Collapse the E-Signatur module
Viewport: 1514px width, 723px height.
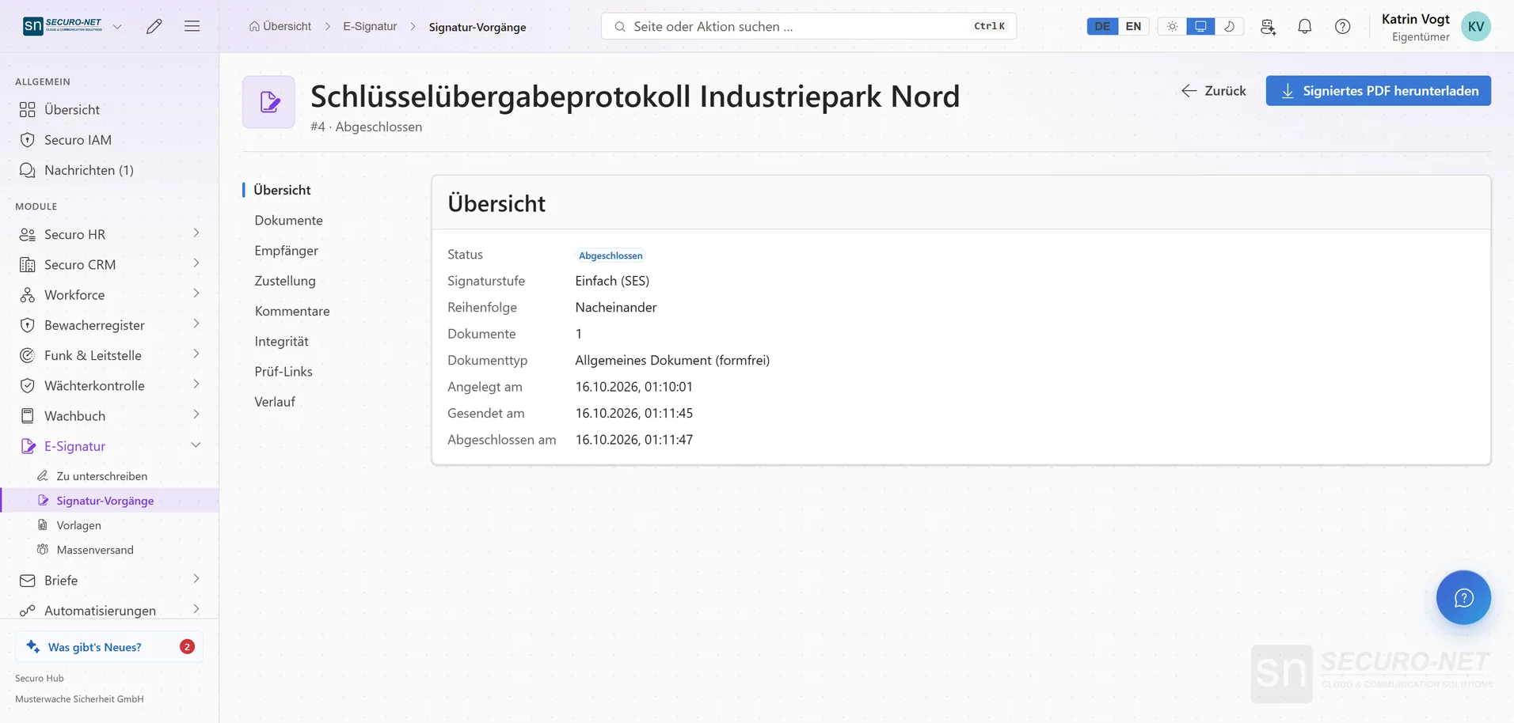click(109, 446)
